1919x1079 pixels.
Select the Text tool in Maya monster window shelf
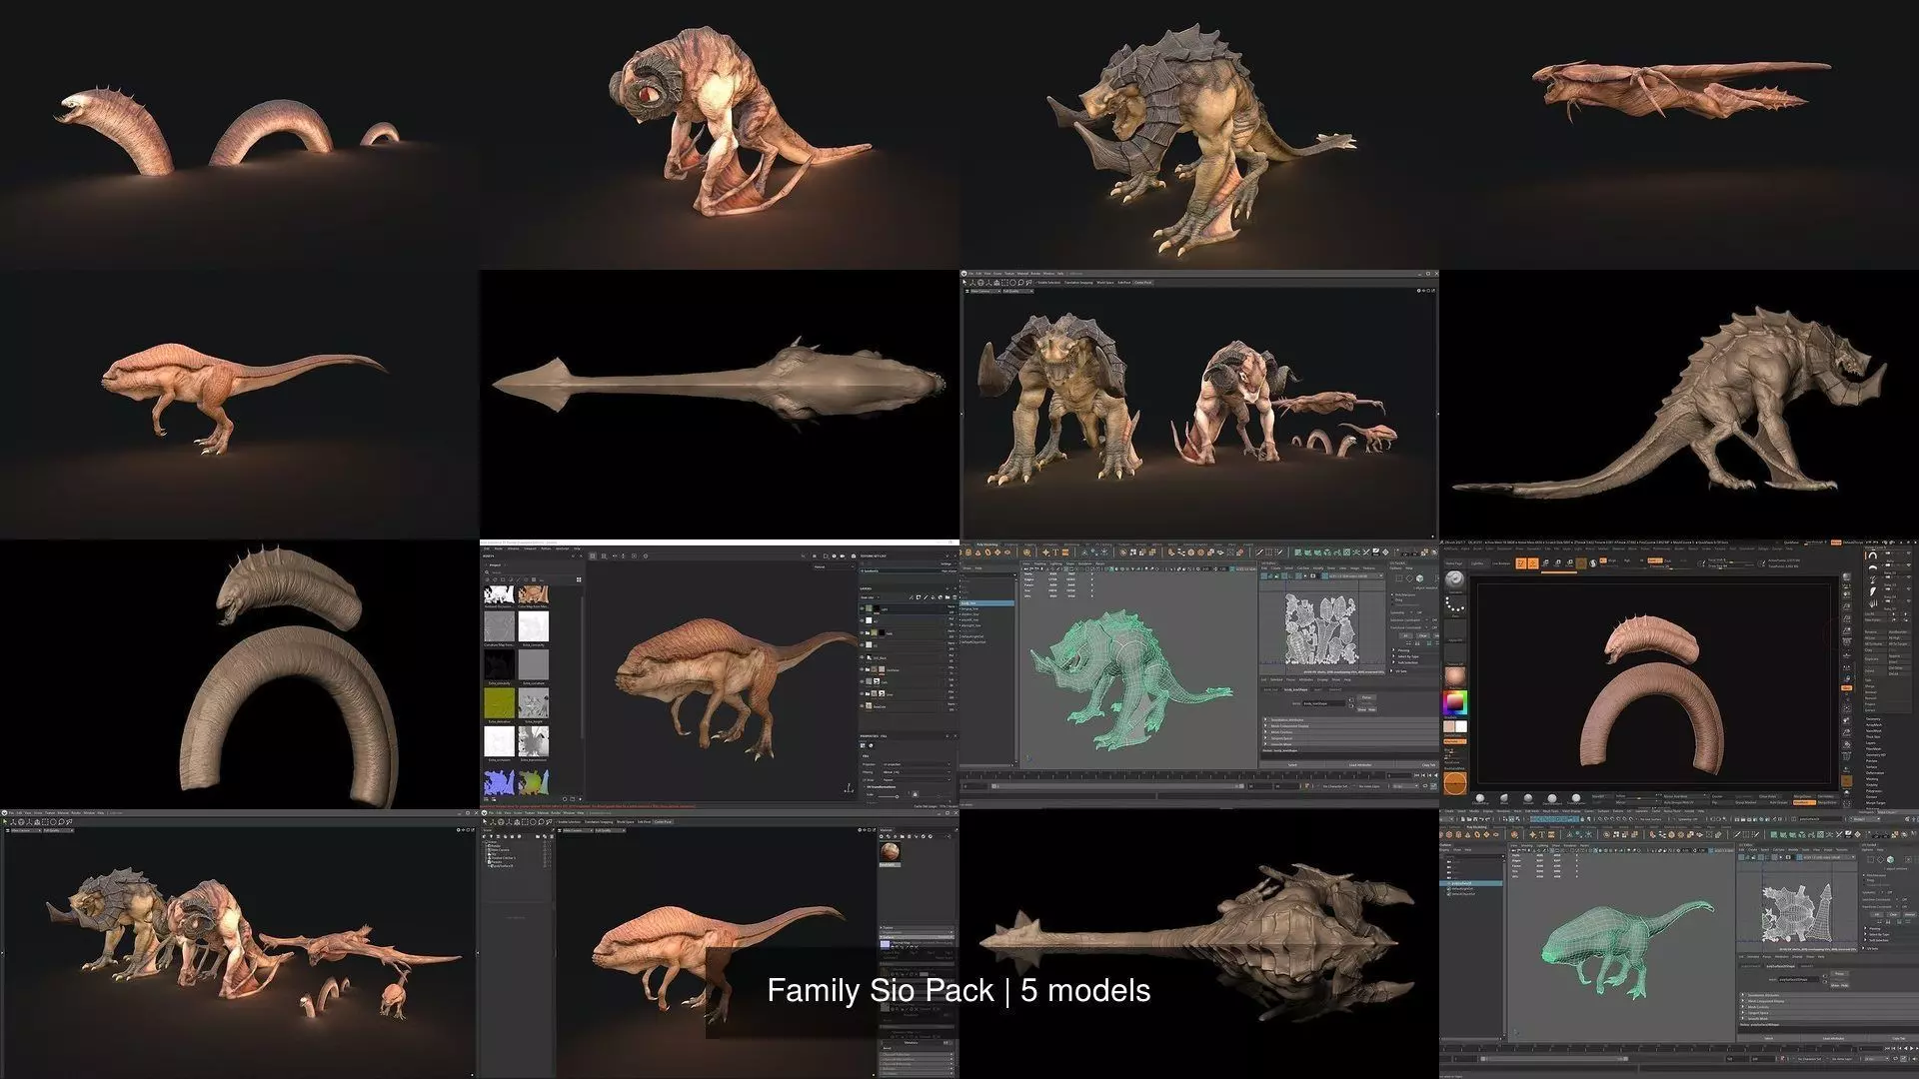1055,551
